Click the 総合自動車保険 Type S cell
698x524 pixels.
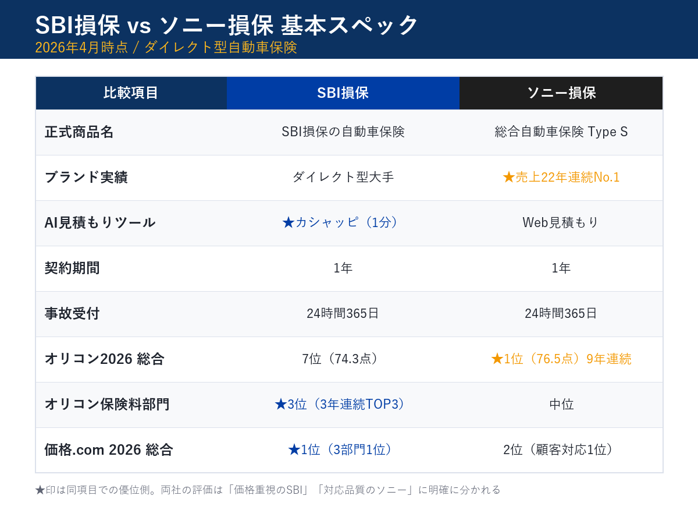click(561, 132)
